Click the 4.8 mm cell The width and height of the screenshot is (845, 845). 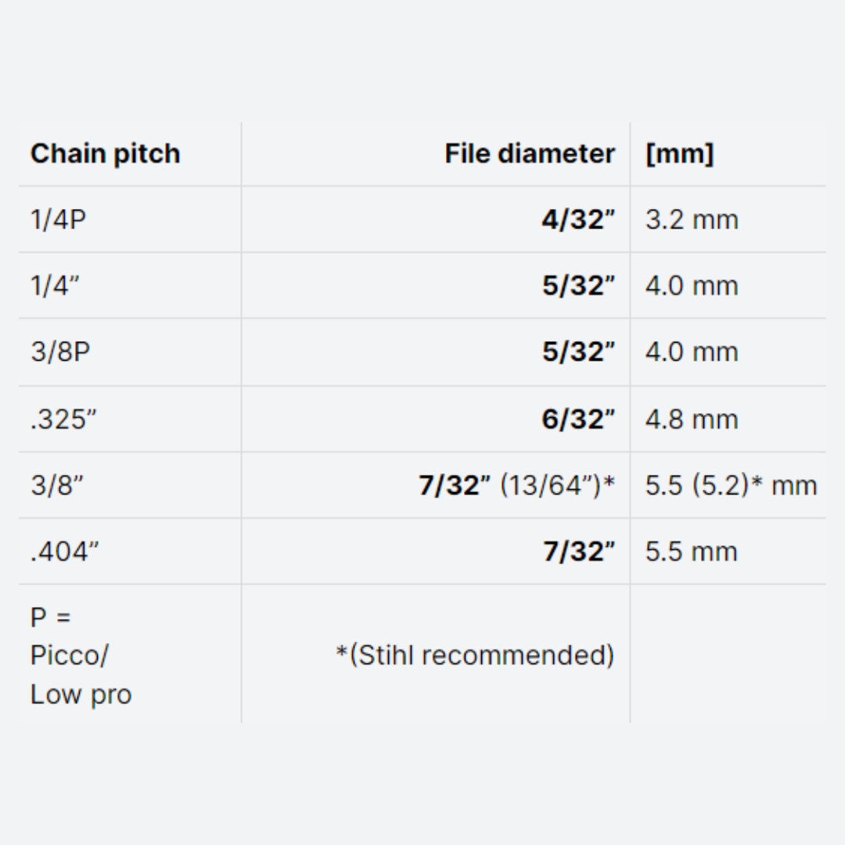click(692, 419)
